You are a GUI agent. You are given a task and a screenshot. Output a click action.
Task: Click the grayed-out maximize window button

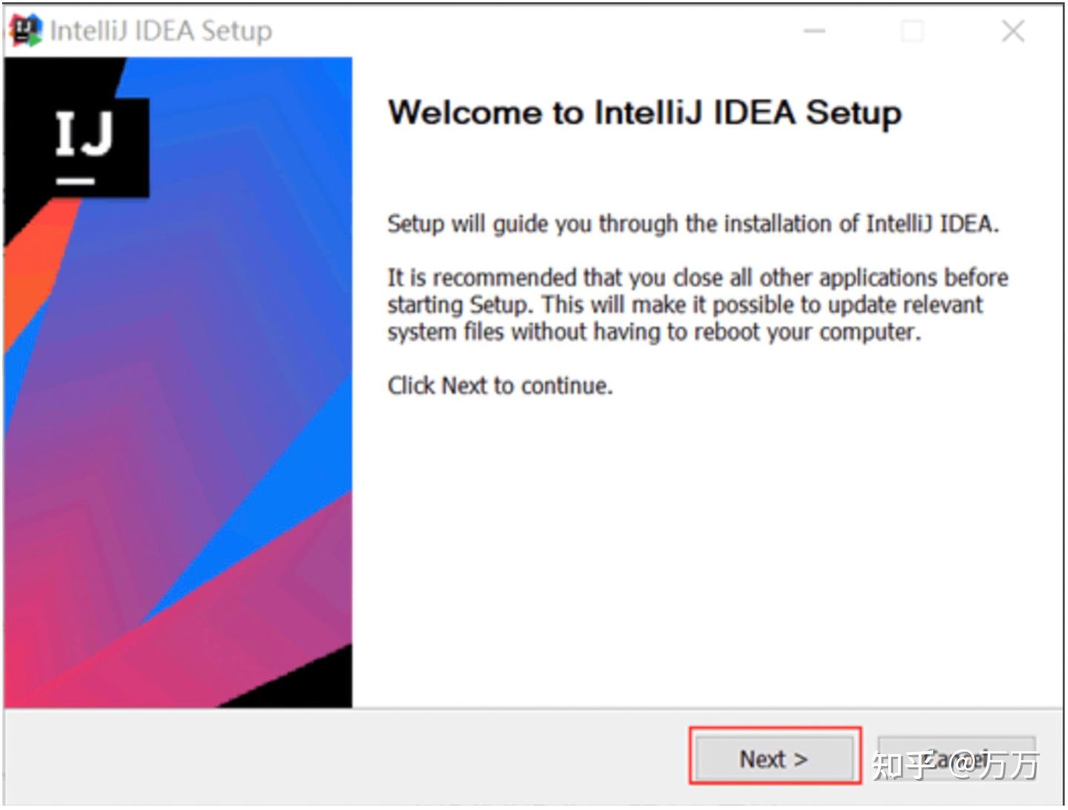click(912, 31)
